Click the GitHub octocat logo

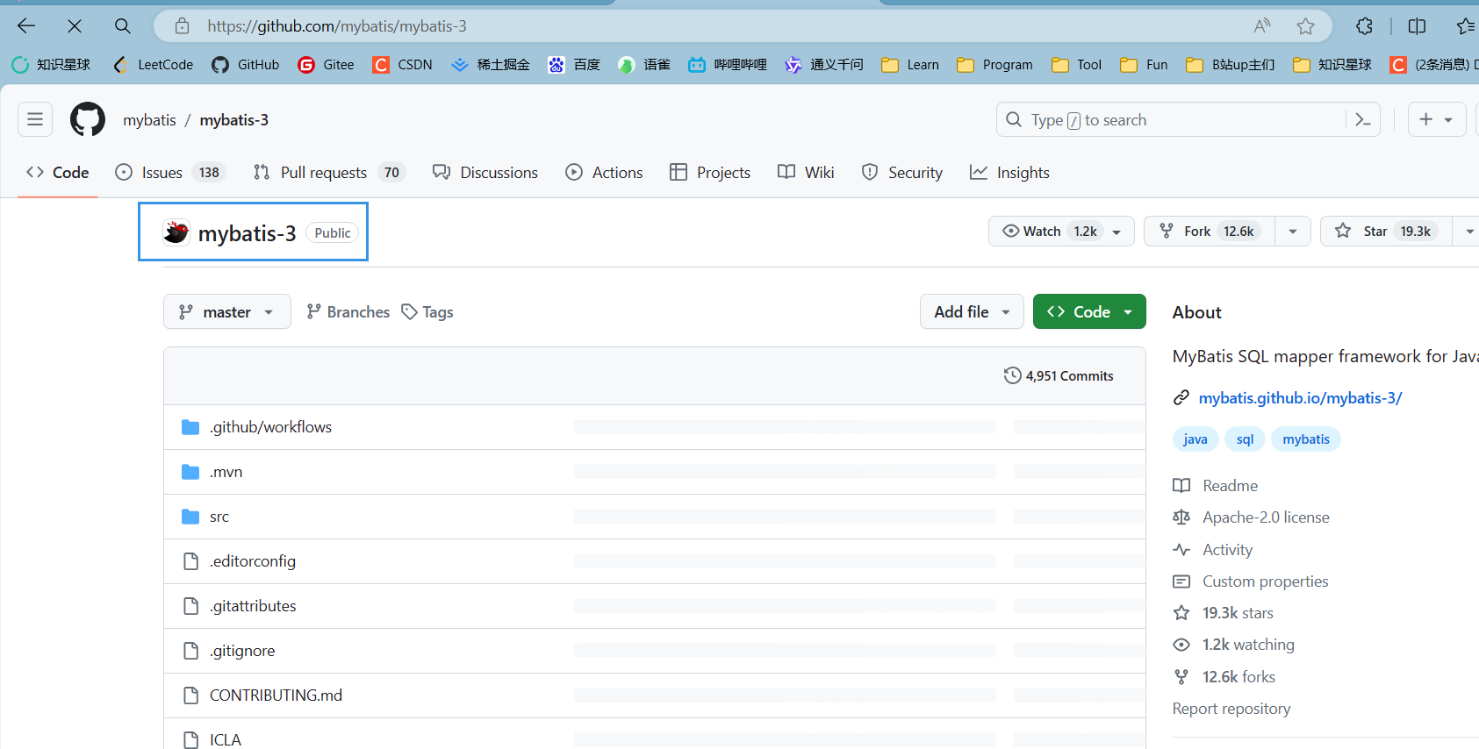pyautogui.click(x=88, y=119)
